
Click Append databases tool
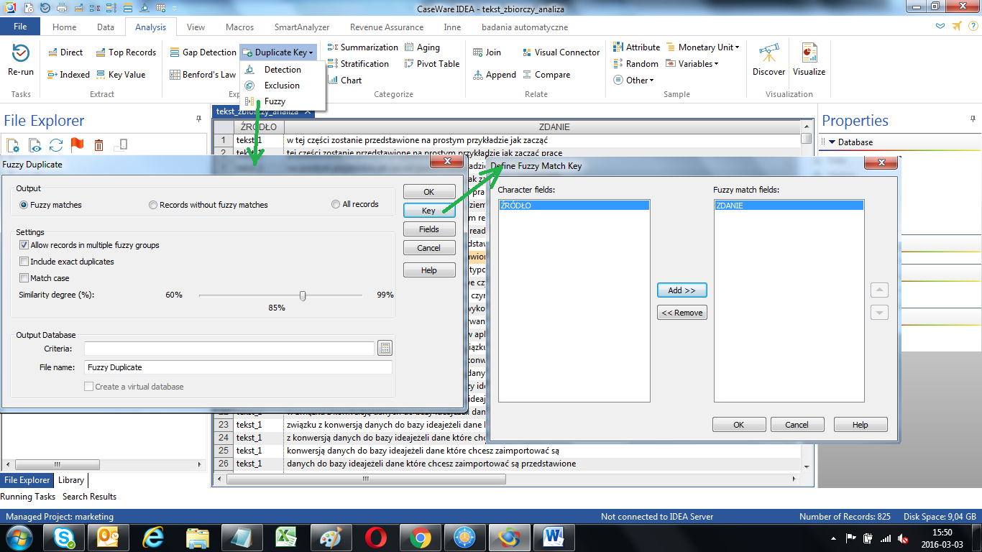pyautogui.click(x=495, y=75)
